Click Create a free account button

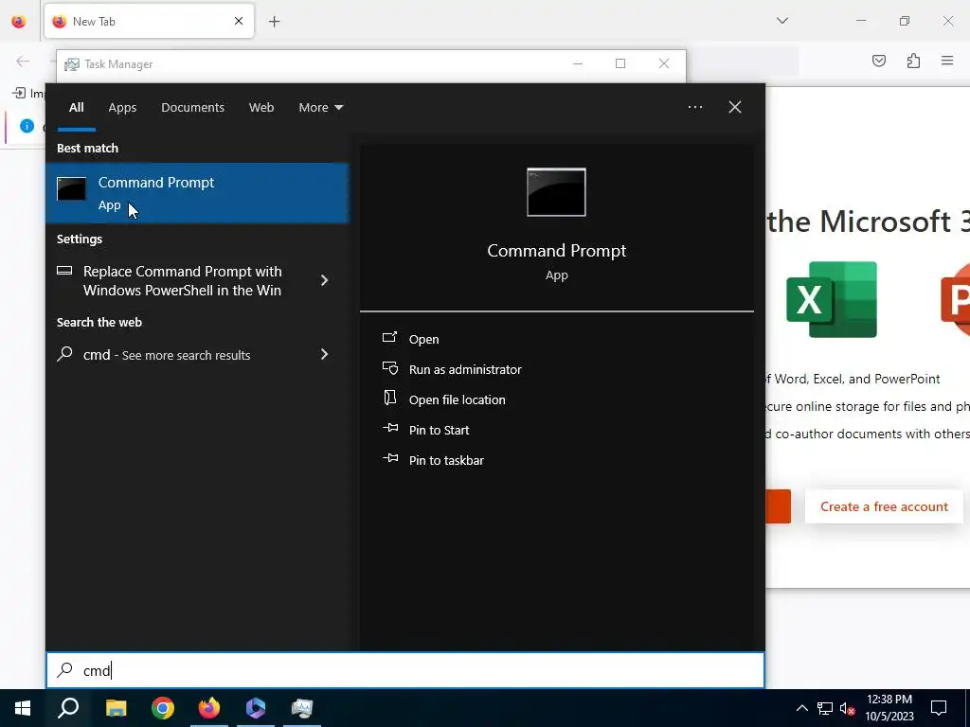pyautogui.click(x=884, y=507)
